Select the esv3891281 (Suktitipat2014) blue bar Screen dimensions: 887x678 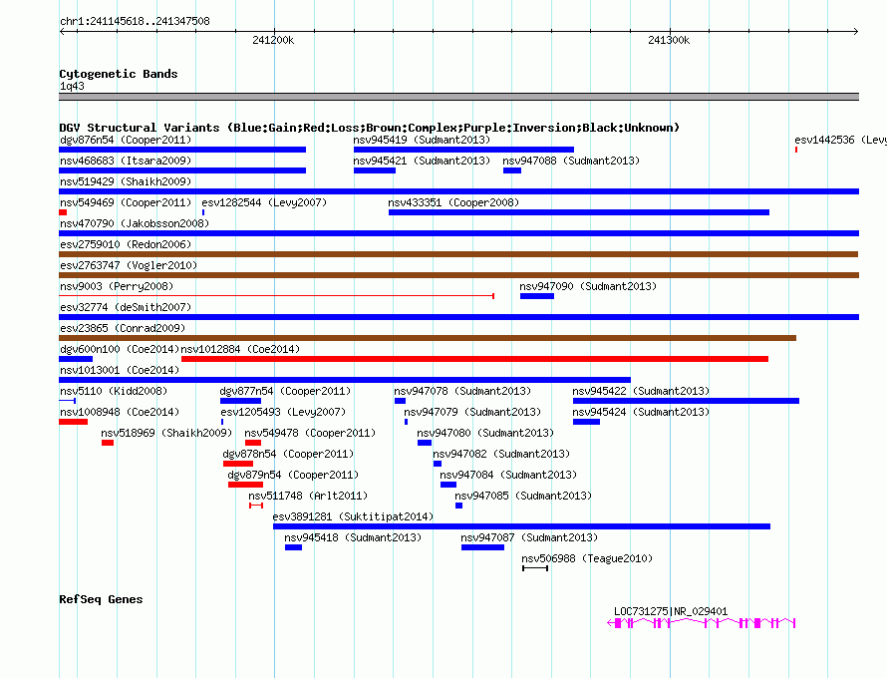(x=521, y=526)
